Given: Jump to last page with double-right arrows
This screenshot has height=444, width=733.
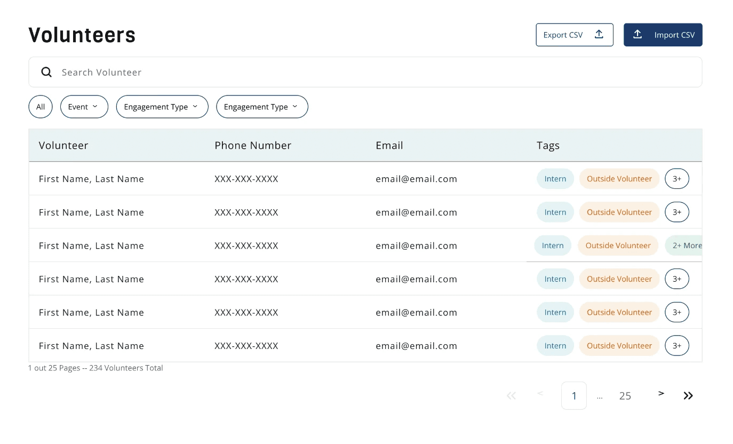Looking at the screenshot, I should (688, 395).
